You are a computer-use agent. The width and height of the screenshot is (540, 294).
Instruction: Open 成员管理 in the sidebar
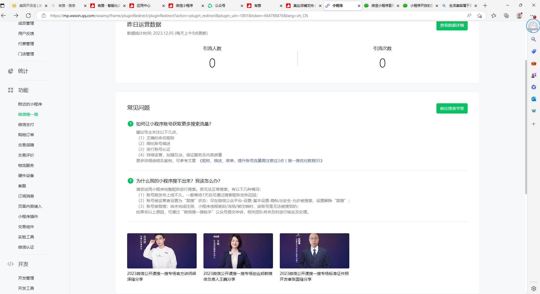[26, 23]
